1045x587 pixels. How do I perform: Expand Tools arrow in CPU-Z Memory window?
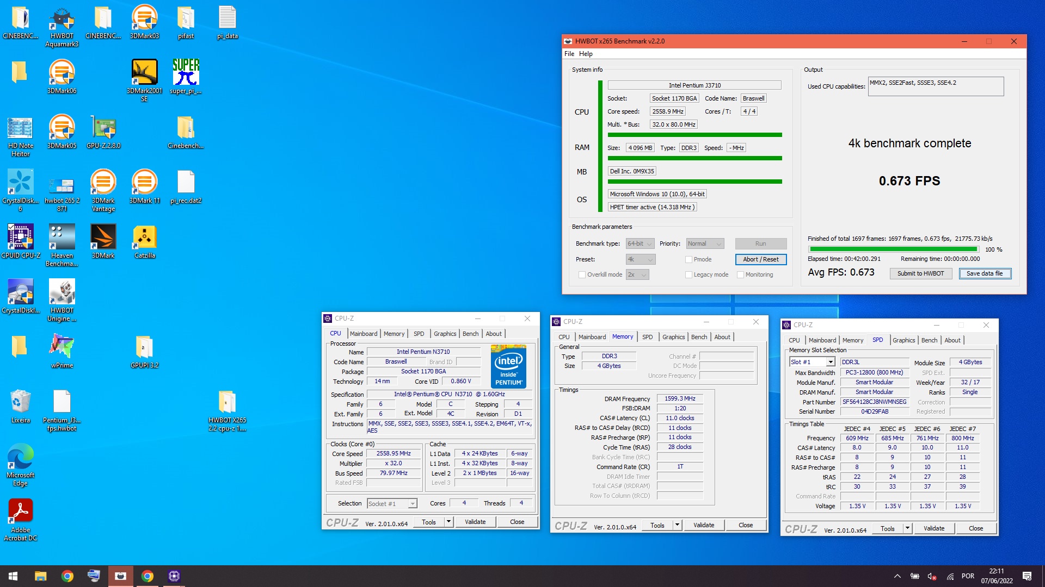677,525
